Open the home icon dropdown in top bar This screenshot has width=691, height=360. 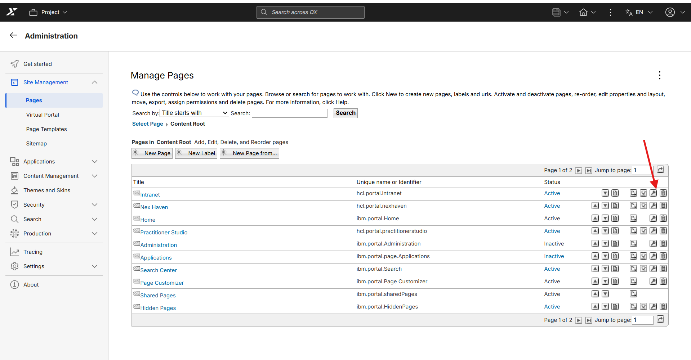tap(587, 12)
